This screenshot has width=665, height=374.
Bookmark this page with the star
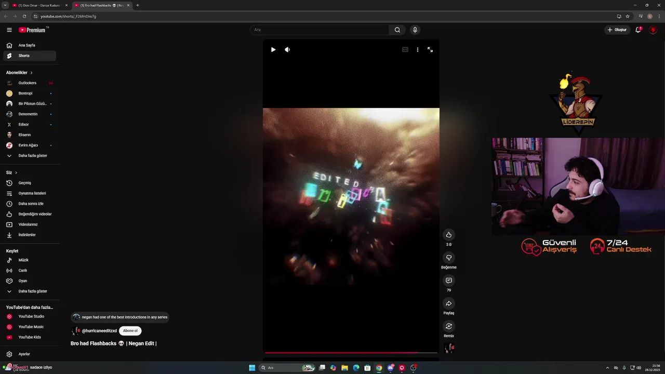628,16
